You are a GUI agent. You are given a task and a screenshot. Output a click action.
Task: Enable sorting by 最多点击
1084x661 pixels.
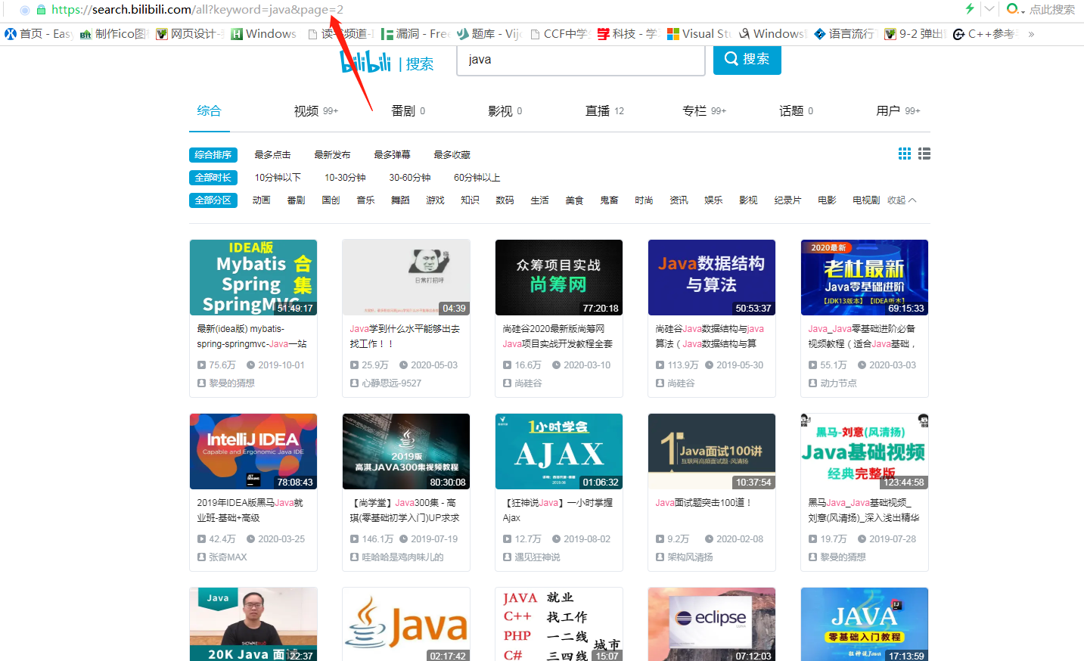coord(272,154)
